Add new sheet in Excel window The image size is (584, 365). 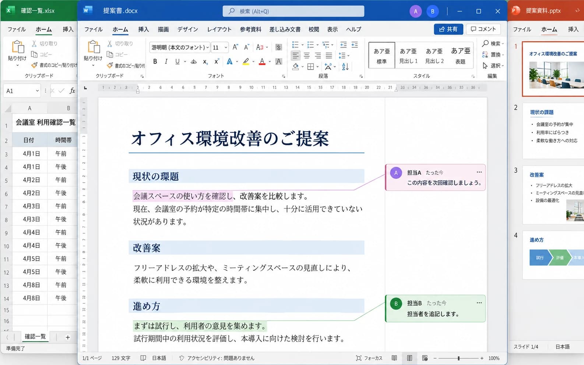[x=68, y=337]
